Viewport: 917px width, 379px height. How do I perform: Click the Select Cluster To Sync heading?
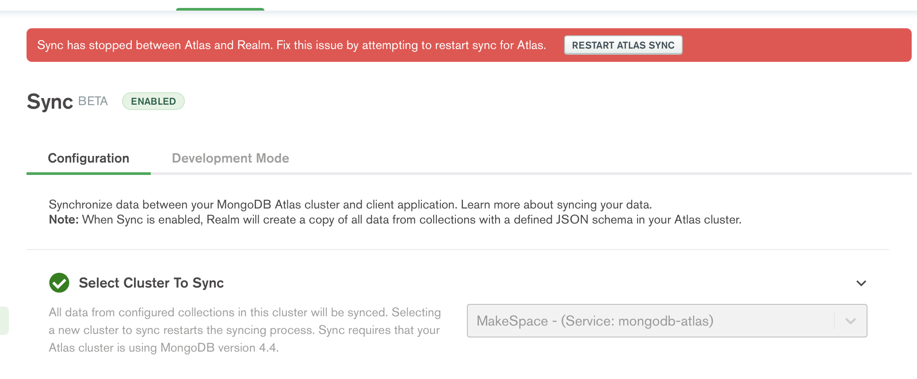[151, 283]
